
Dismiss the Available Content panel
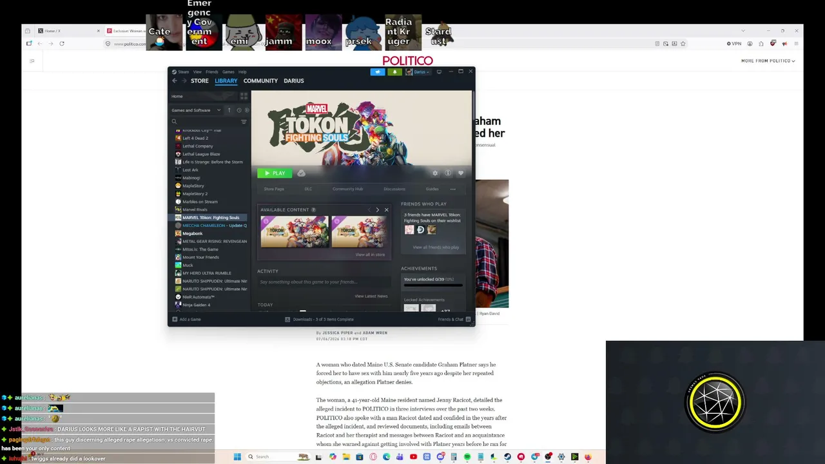(x=387, y=210)
